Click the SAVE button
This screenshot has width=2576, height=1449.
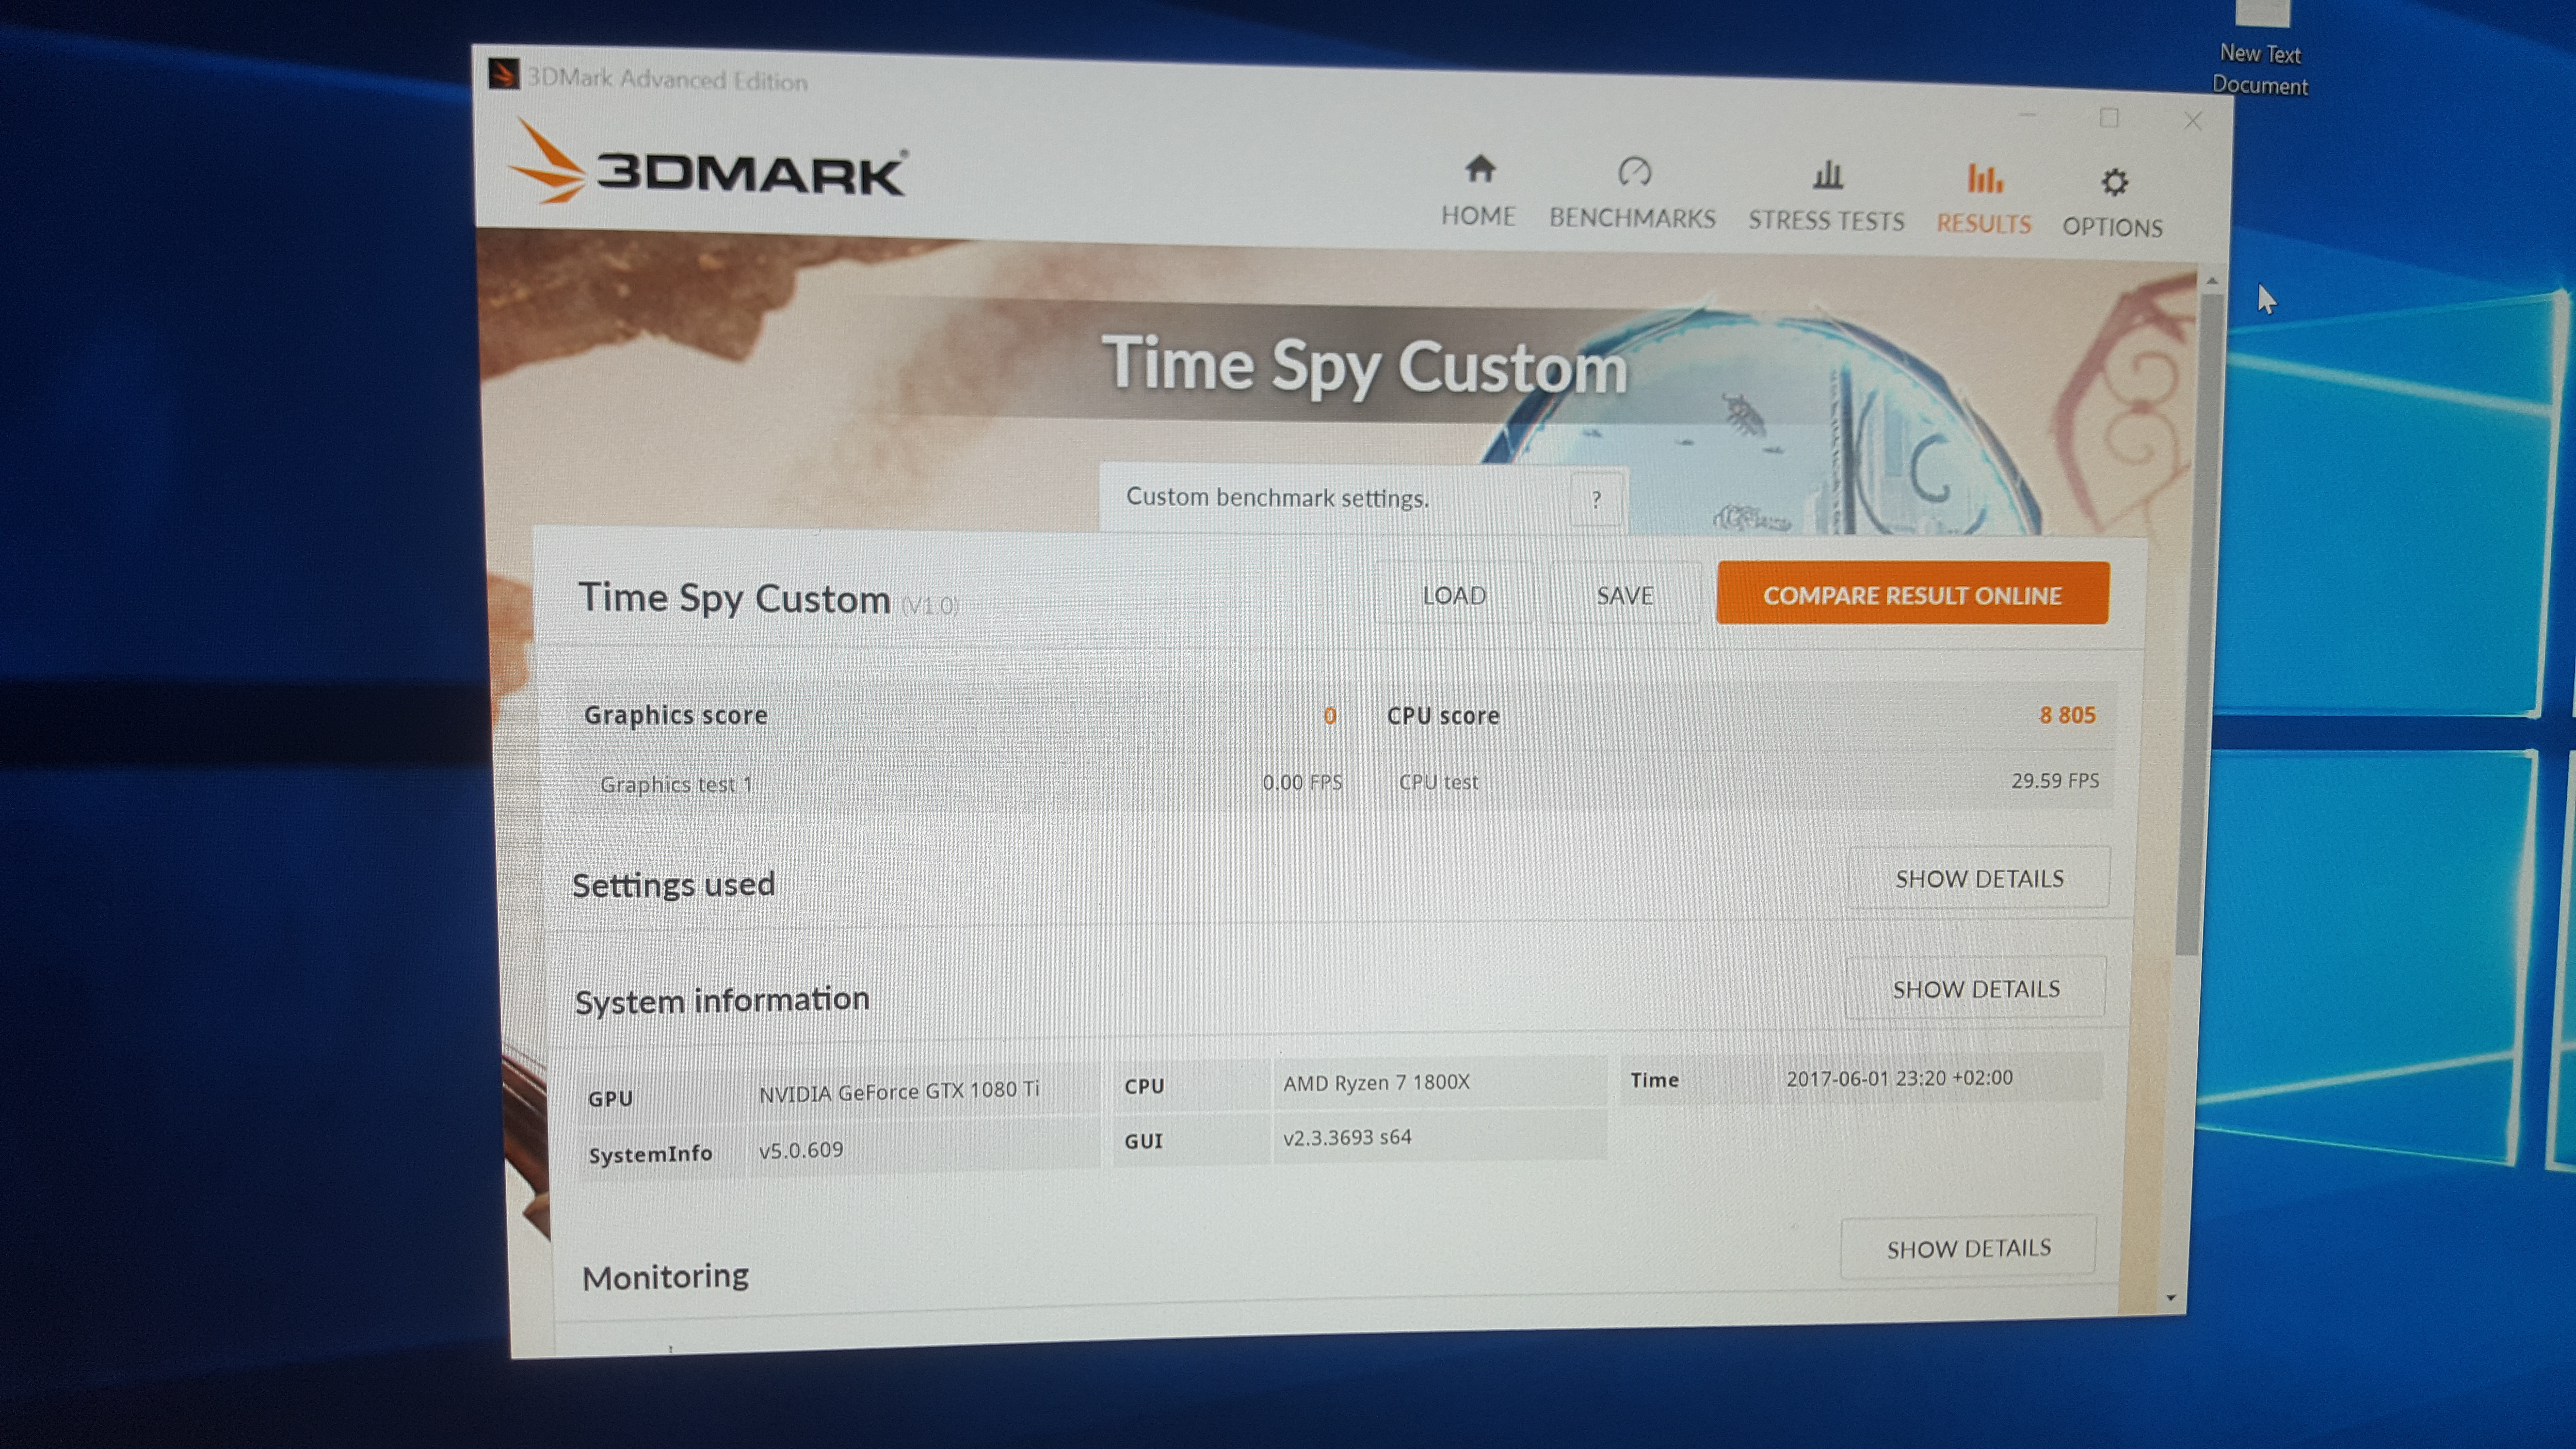point(1625,595)
